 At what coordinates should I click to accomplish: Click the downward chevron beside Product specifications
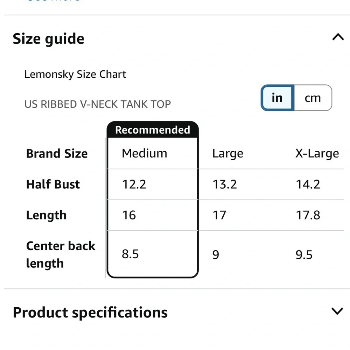338,311
